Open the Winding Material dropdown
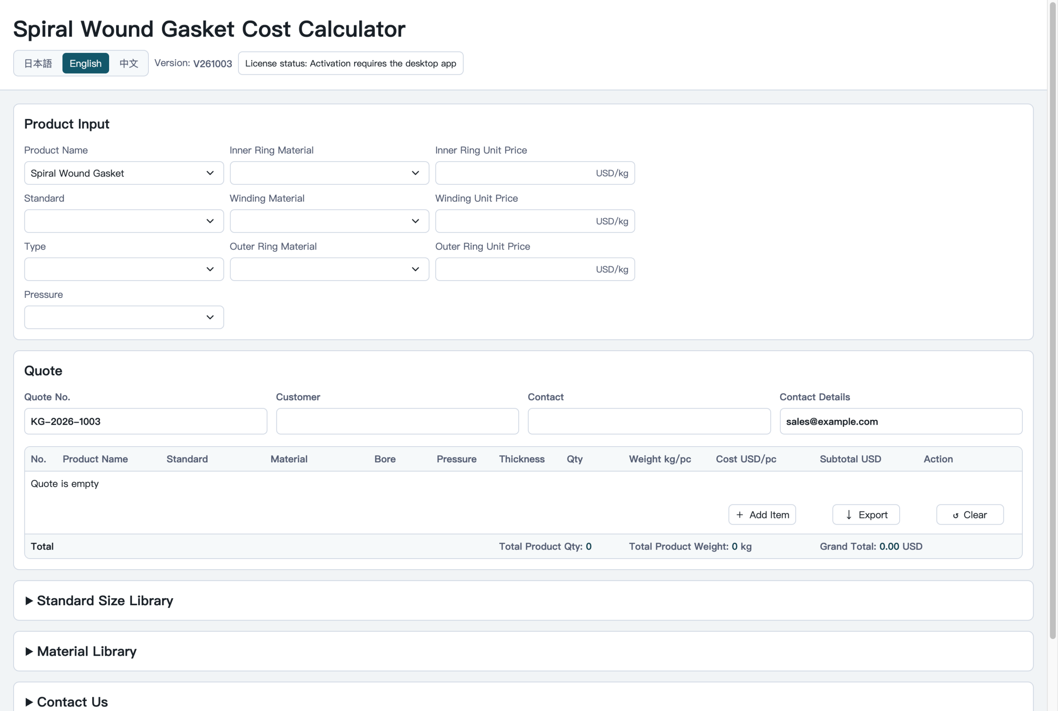 pos(329,221)
